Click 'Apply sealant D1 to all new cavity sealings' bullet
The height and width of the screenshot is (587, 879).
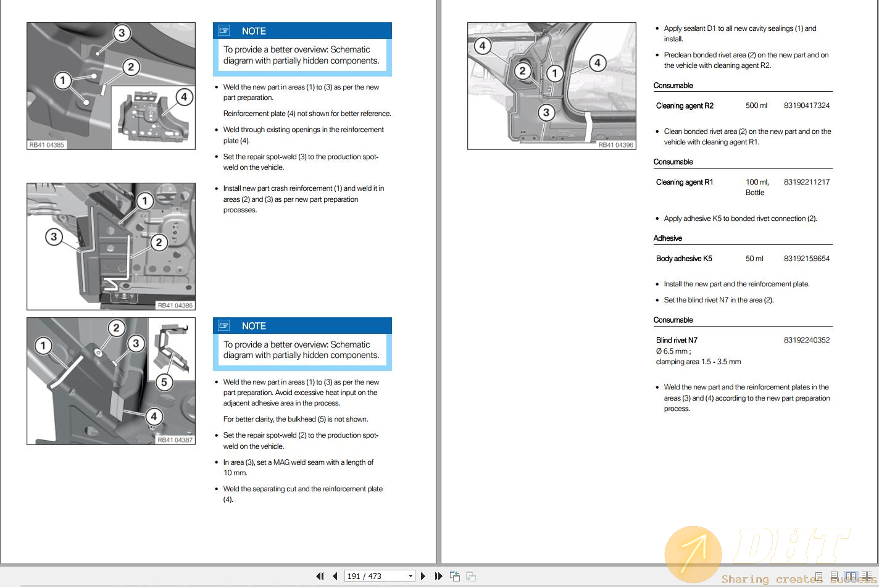pos(740,33)
